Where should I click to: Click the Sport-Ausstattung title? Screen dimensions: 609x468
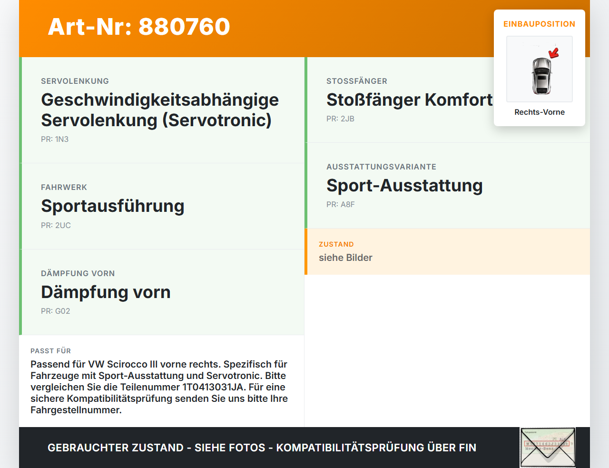tap(404, 186)
